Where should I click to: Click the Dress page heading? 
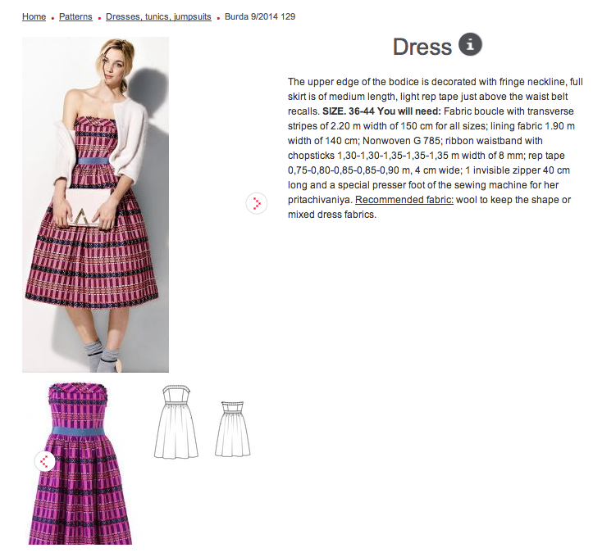point(422,47)
